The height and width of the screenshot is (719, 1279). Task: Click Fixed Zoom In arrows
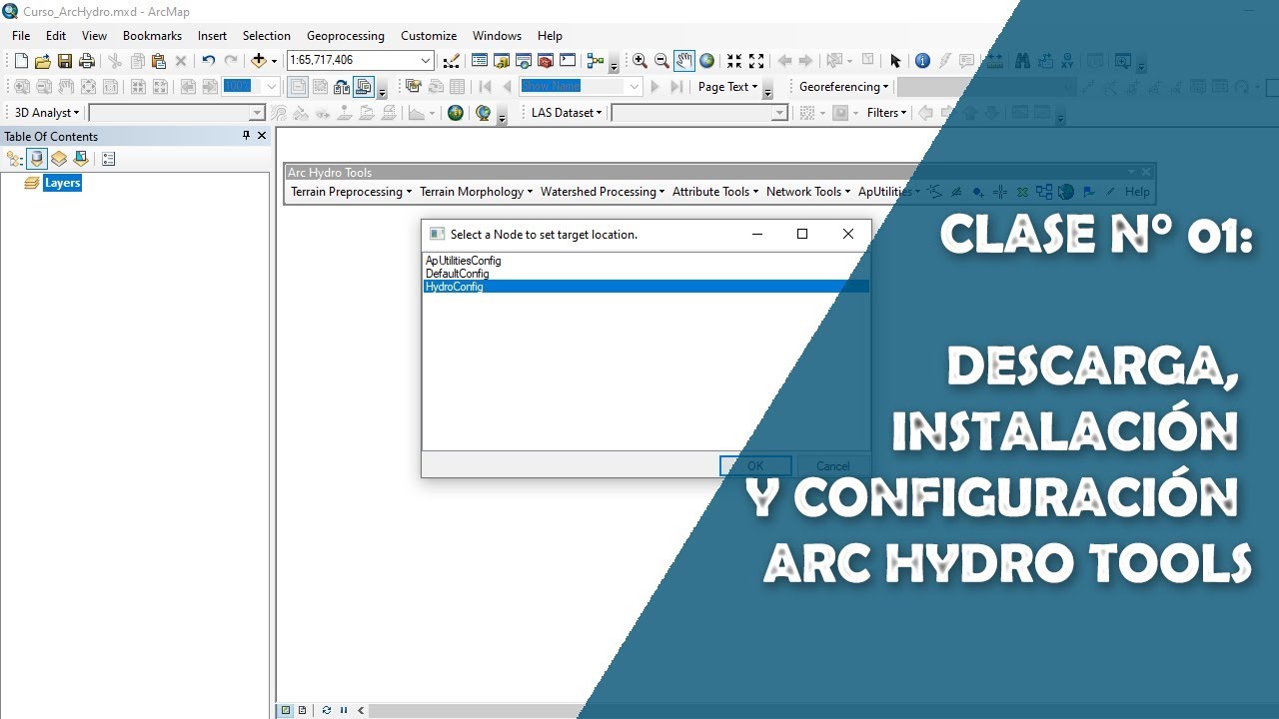[734, 61]
